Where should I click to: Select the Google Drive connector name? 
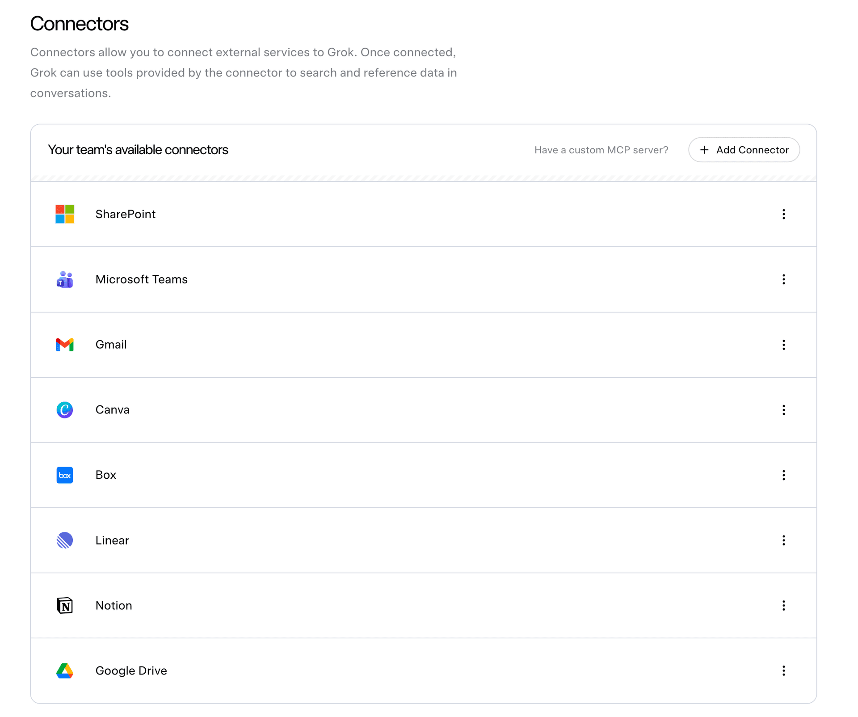(131, 671)
